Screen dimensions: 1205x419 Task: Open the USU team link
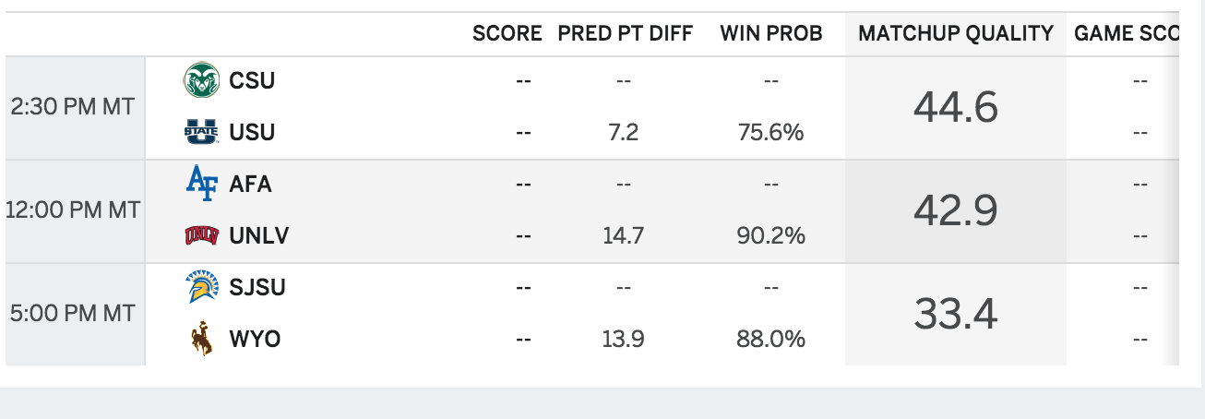(x=252, y=132)
